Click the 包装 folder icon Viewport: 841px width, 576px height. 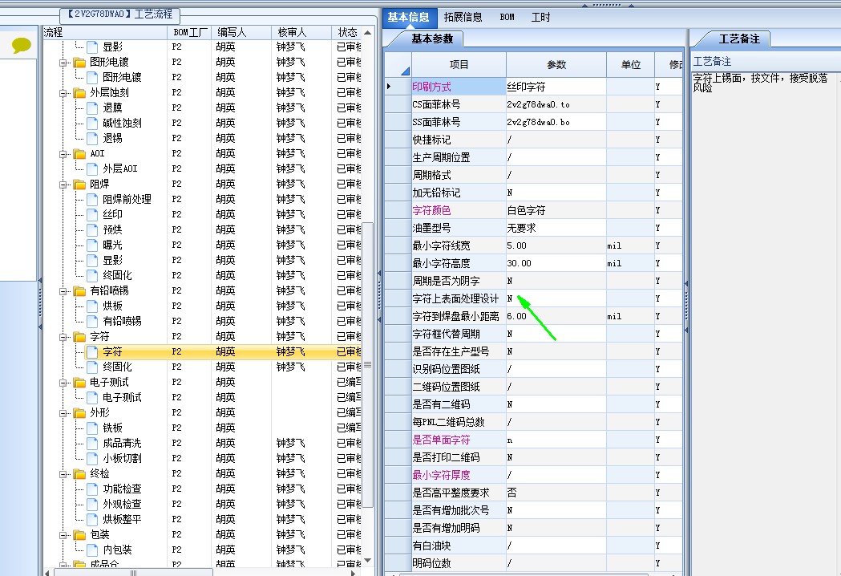79,535
